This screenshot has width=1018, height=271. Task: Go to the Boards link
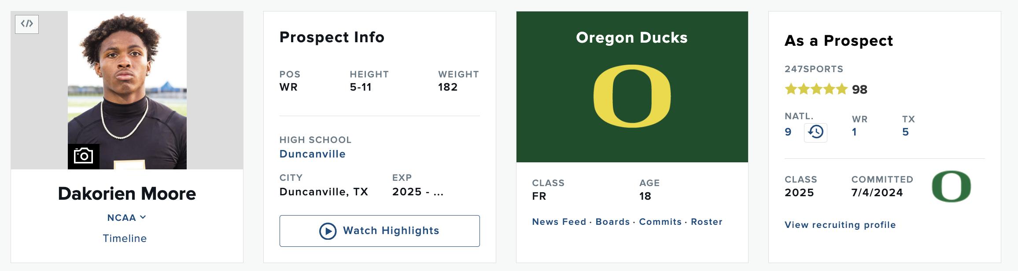pos(612,222)
